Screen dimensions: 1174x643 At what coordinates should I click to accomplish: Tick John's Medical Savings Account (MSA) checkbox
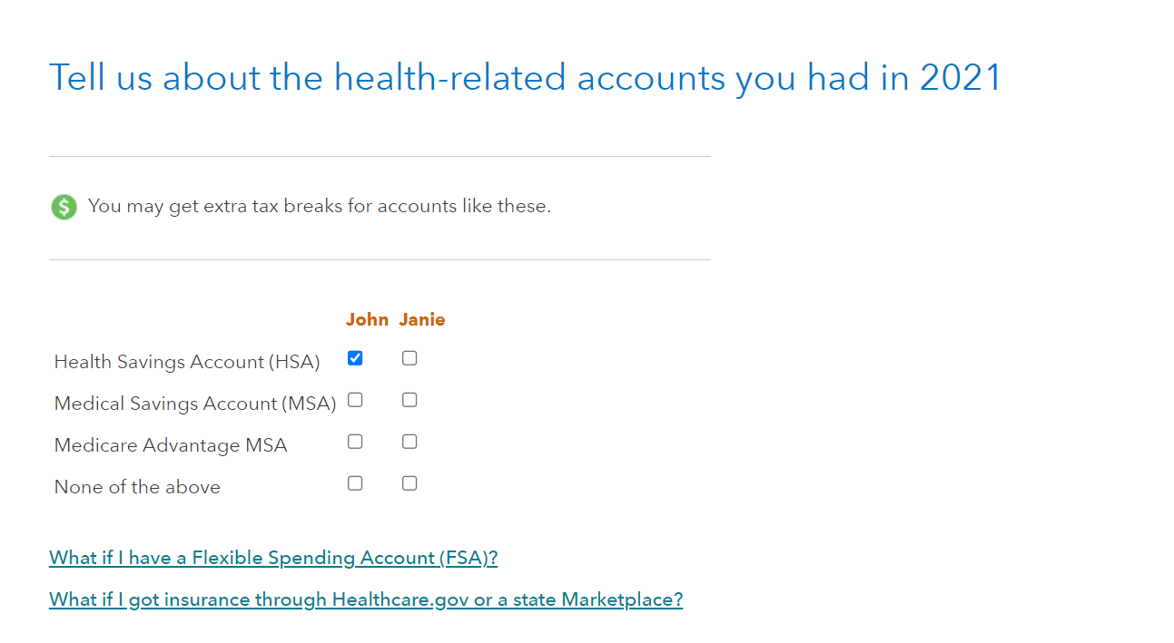(x=355, y=400)
